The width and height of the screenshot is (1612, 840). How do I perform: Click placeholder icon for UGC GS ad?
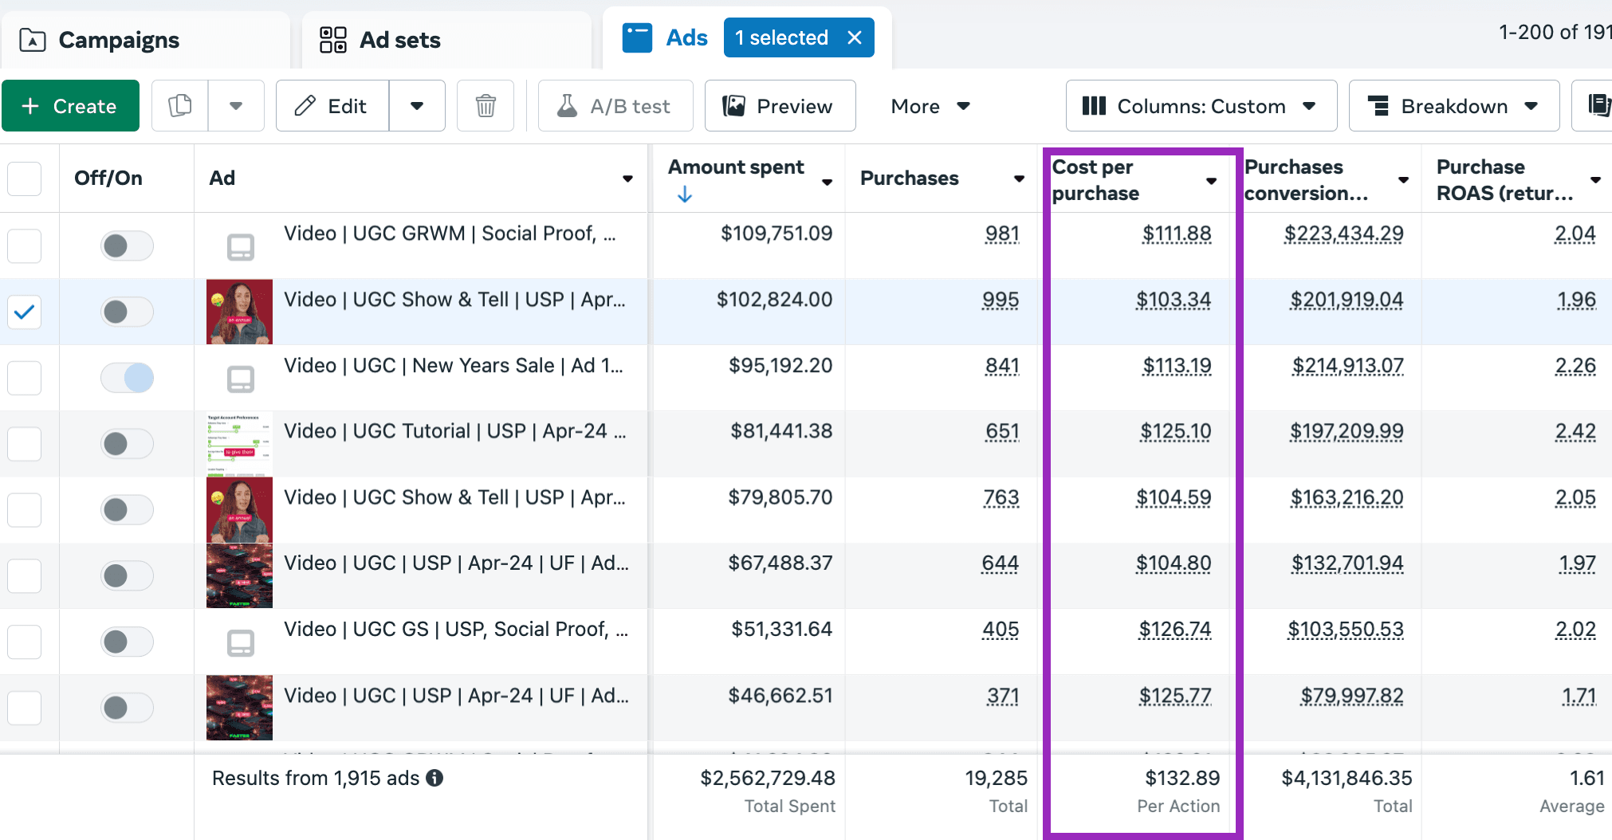241,643
